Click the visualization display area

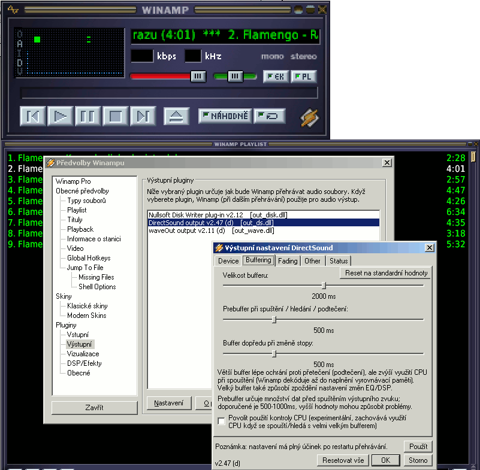point(70,52)
